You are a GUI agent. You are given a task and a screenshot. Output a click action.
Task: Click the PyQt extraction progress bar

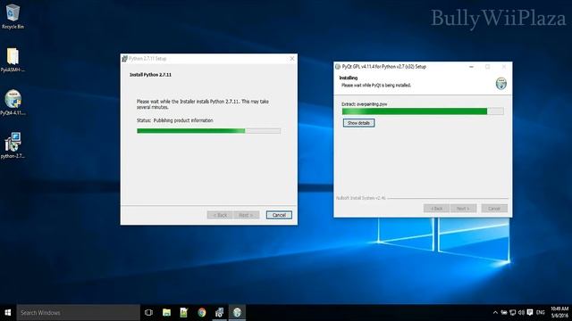click(423, 111)
